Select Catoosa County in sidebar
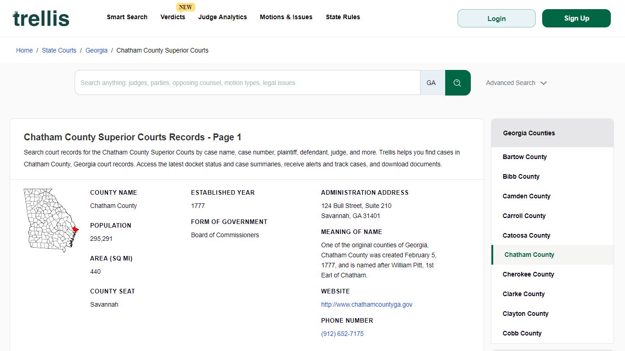625x351 pixels. pos(552,235)
